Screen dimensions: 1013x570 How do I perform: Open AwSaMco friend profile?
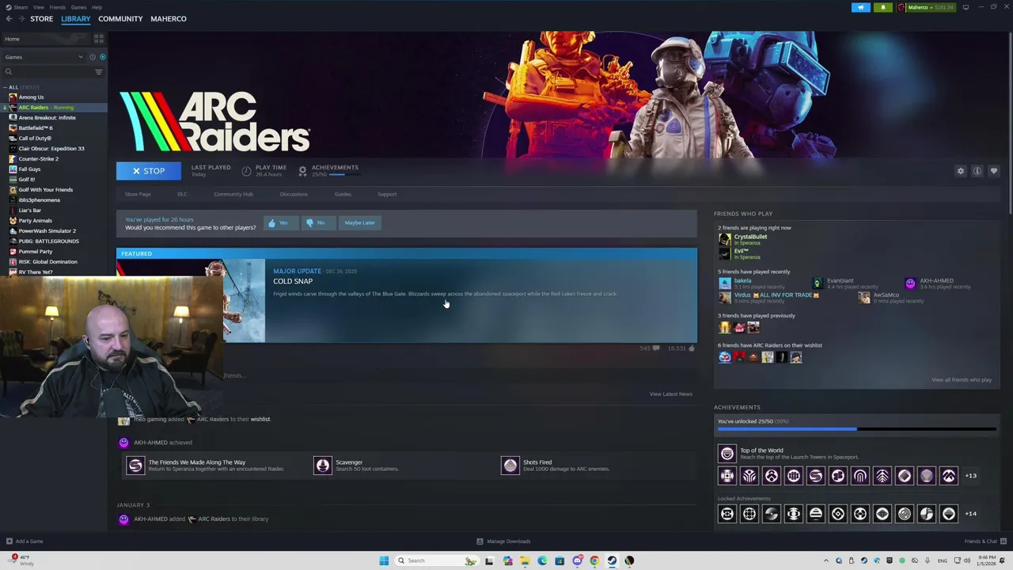[x=886, y=295]
